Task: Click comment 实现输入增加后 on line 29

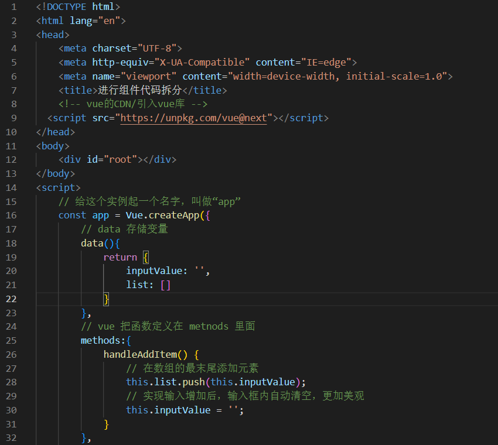Action: (x=245, y=396)
